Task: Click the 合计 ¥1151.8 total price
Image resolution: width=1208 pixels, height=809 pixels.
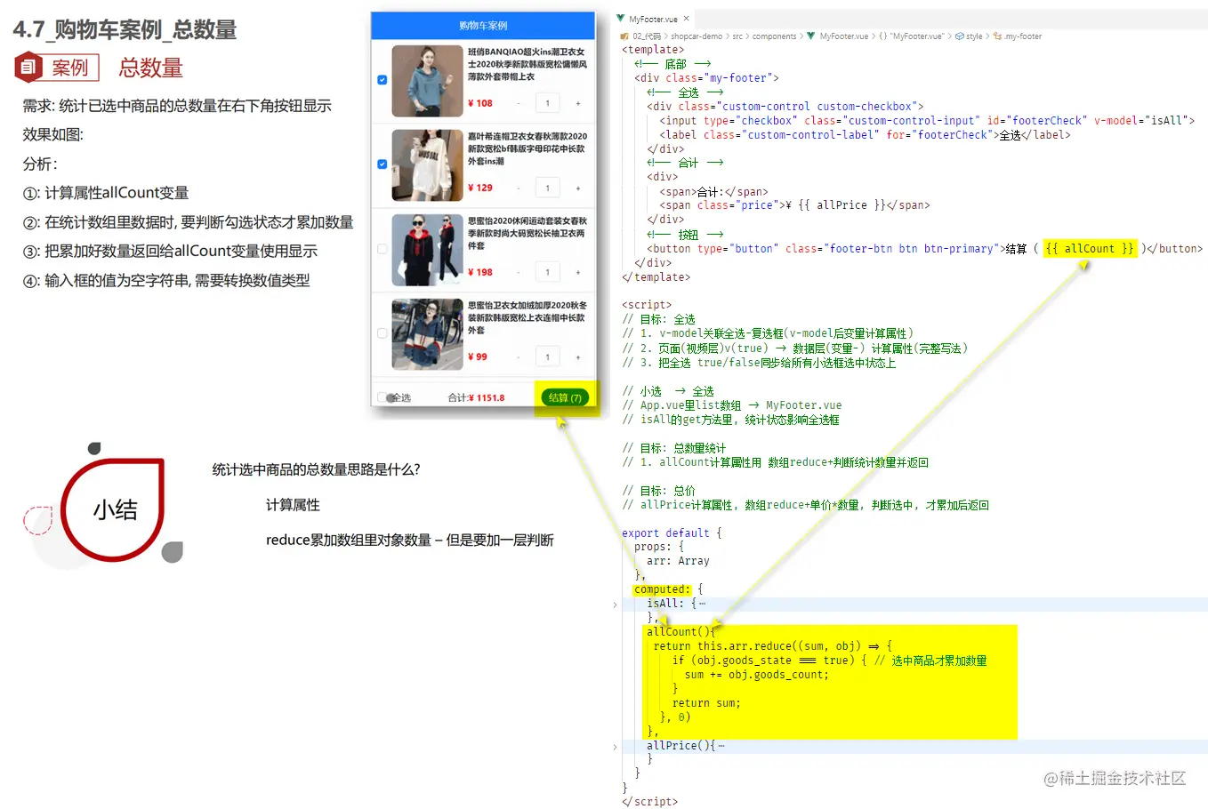Action: point(476,398)
